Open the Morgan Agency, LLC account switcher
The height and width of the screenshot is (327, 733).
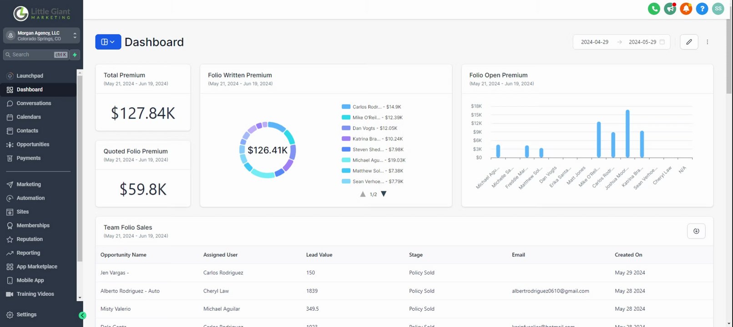(41, 36)
